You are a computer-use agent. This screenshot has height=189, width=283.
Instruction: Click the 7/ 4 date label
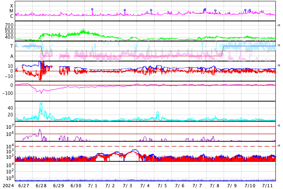(145, 185)
